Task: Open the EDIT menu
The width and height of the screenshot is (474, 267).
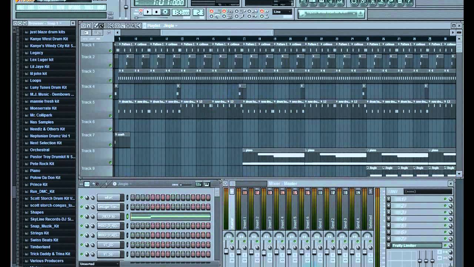Action: pyautogui.click(x=31, y=7)
